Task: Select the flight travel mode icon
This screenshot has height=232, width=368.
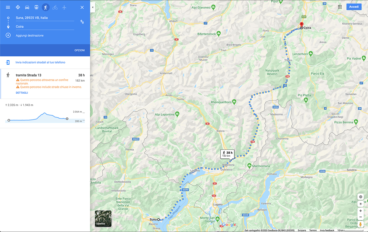Action: click(x=64, y=7)
